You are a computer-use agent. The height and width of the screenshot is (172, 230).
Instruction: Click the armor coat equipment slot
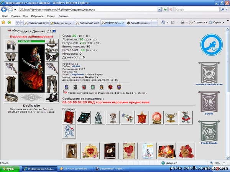[x=11, y=84]
